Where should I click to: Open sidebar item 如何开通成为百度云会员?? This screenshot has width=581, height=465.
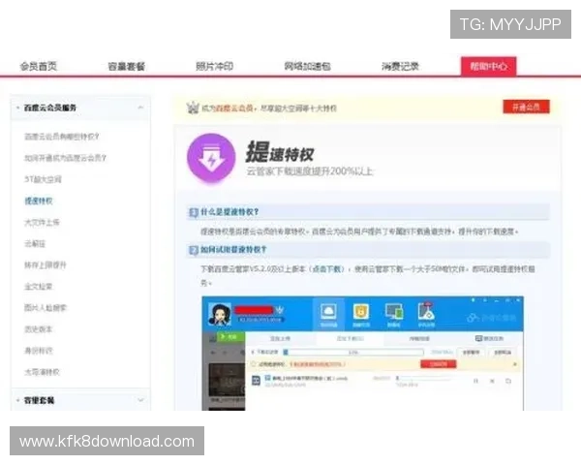click(x=65, y=158)
